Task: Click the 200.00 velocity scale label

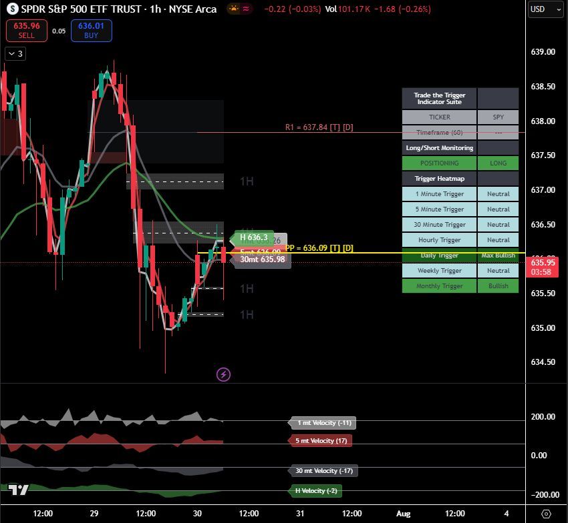Action: [543, 417]
